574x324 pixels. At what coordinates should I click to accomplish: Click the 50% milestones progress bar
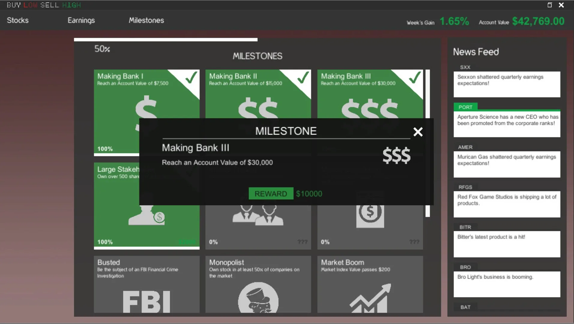[x=165, y=40]
